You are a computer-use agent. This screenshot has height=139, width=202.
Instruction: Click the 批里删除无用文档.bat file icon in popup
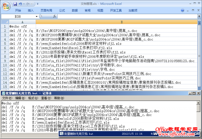tap(62, 134)
